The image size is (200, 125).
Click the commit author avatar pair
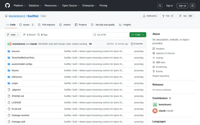click(x=9, y=44)
